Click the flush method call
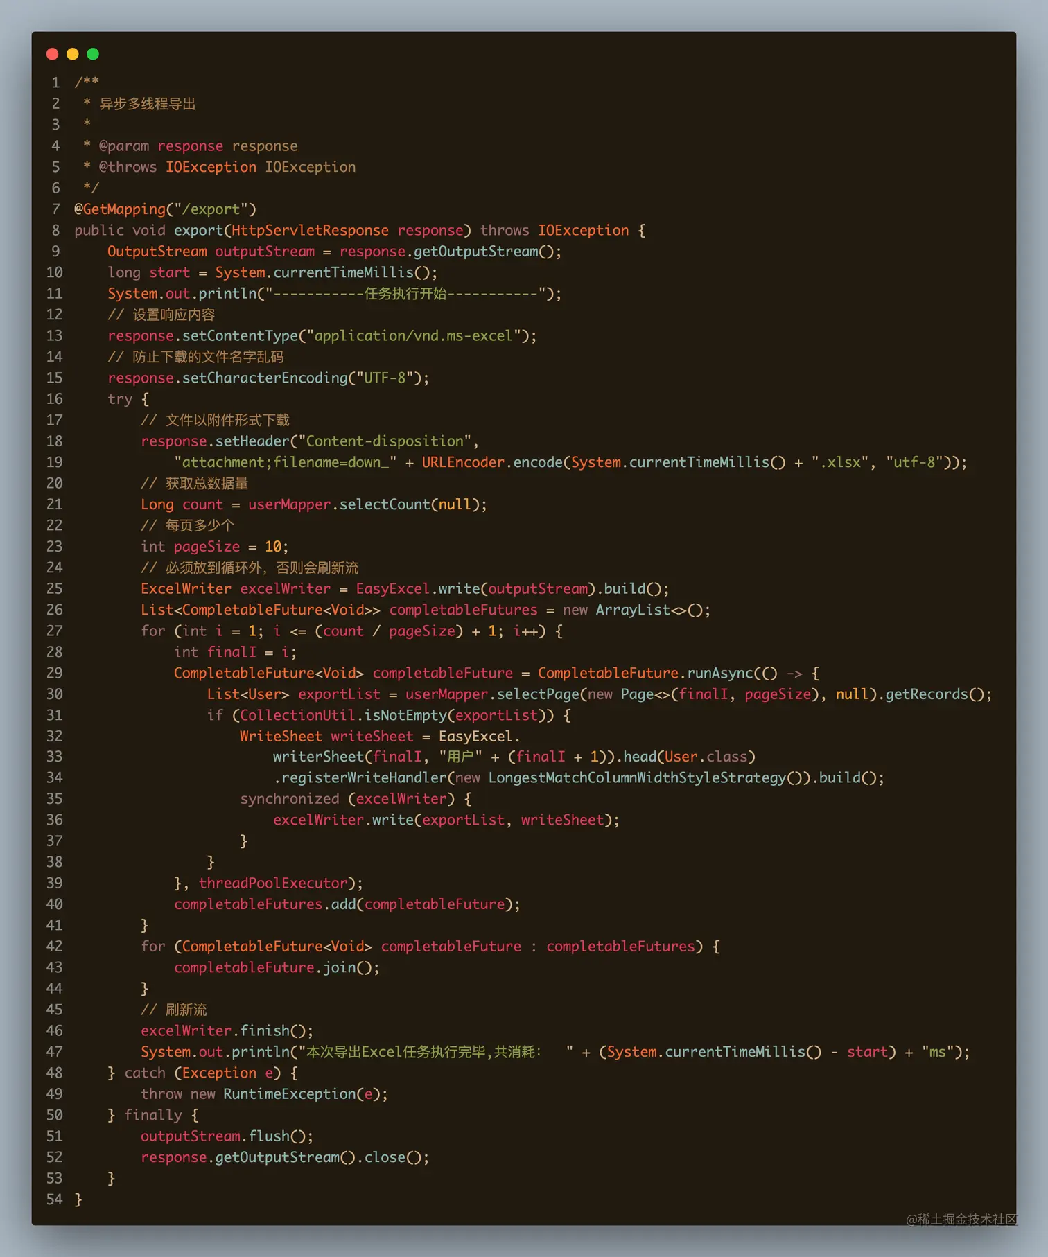This screenshot has width=1048, height=1257. (269, 1136)
